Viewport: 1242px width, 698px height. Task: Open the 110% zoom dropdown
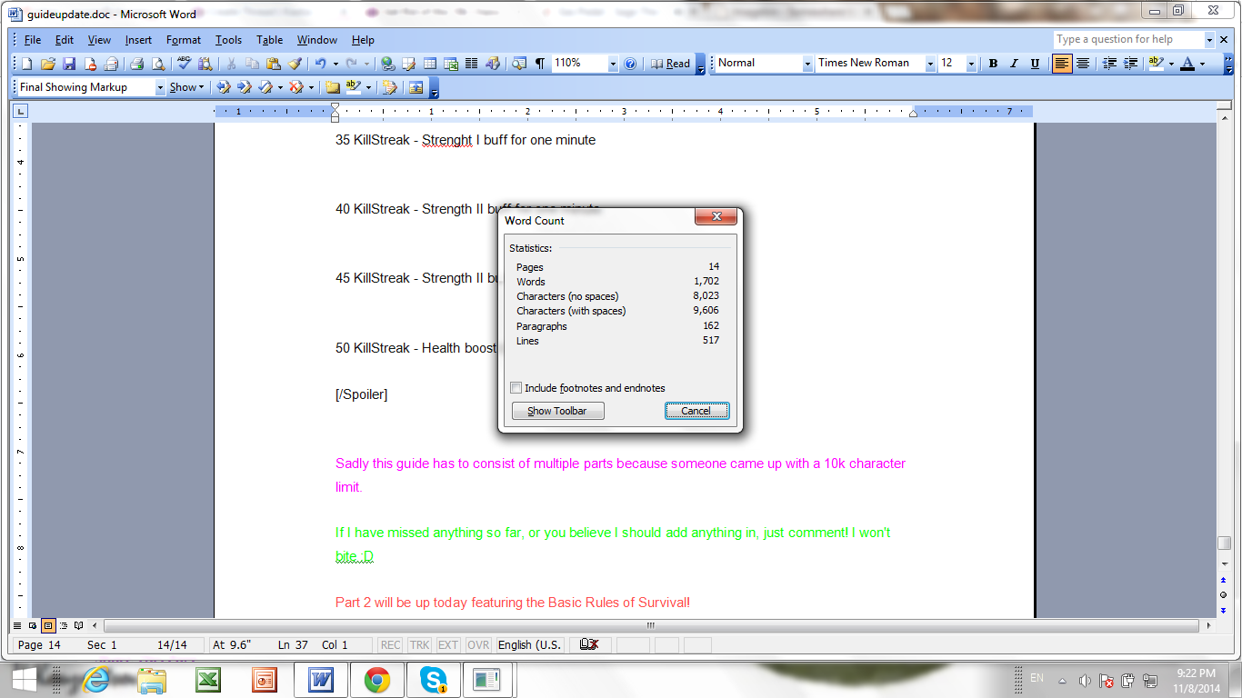[x=613, y=64]
